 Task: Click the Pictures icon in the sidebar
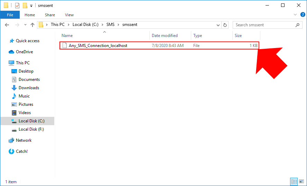[14, 104]
